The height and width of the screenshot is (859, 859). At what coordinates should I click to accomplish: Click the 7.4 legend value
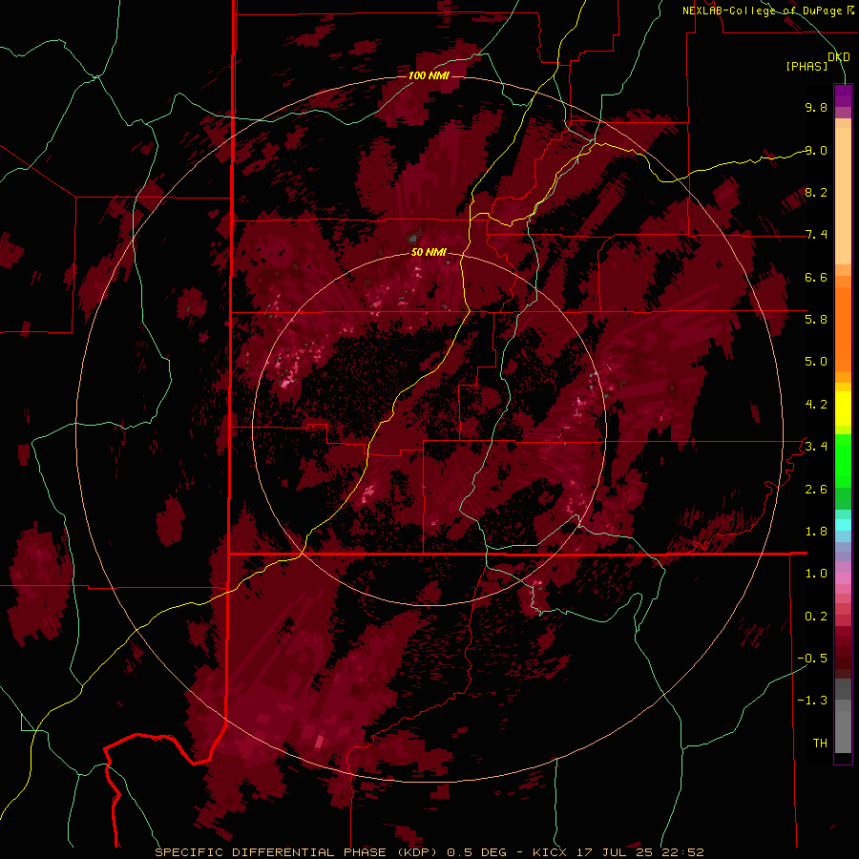point(816,235)
